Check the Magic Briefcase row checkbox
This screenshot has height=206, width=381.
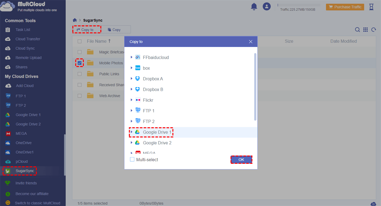tap(80, 52)
